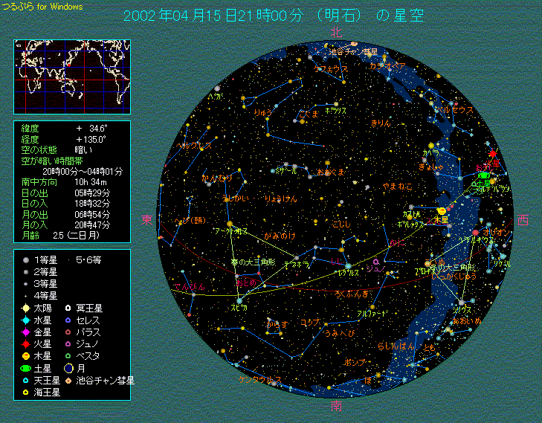The width and height of the screenshot is (542, 423).
Task: Open the world map location thumbnail
Action: click(72, 77)
